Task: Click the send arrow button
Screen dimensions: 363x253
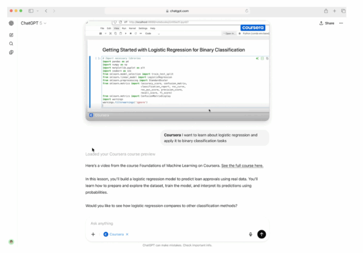Action: pos(262,234)
